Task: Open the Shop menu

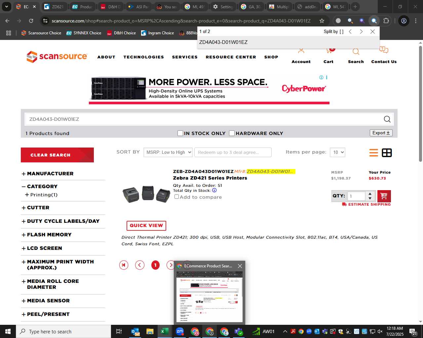Action: [x=271, y=57]
